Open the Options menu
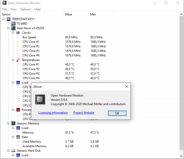The height and width of the screenshot is (159, 184). pos(25,9)
